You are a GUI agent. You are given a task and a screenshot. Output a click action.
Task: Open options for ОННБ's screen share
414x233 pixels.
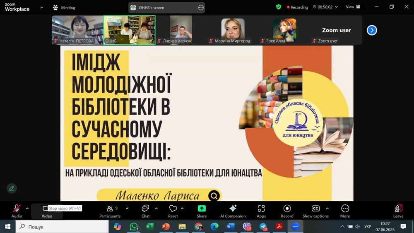(201, 7)
